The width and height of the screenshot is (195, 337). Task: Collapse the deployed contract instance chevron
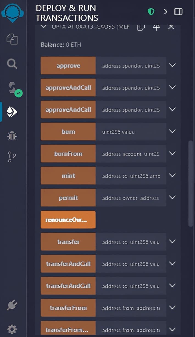43,26
